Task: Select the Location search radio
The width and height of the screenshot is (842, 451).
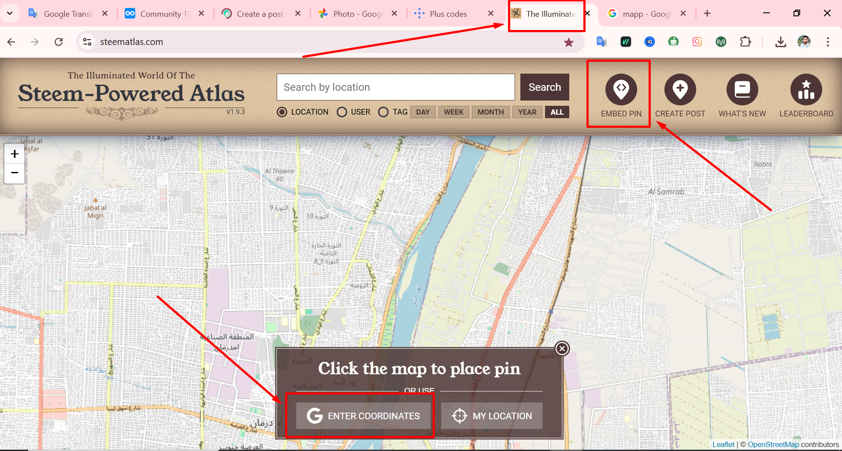Action: click(x=282, y=112)
